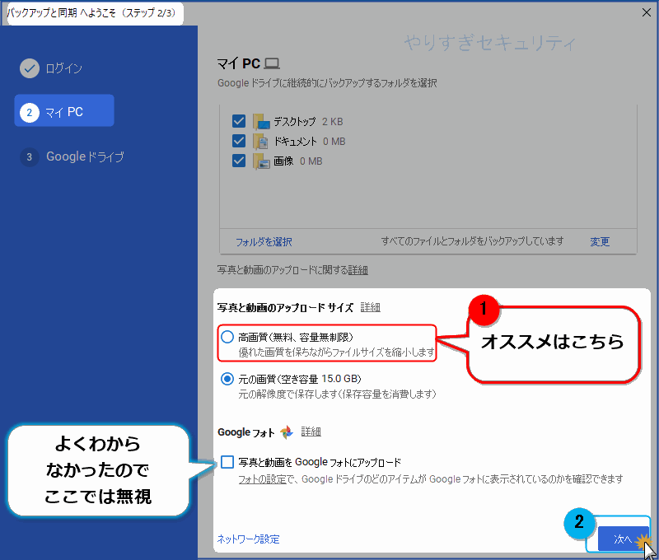
Task: Click すべてのファイルとフォルダをバックアップしています text
Action: coord(472,241)
